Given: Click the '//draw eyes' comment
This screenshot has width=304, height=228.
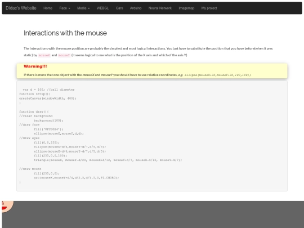Looking at the screenshot, I should 29,138.
